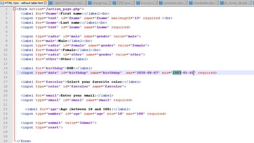Click the type value 'date' on line 15
254x143 pixels.
coord(52,73)
